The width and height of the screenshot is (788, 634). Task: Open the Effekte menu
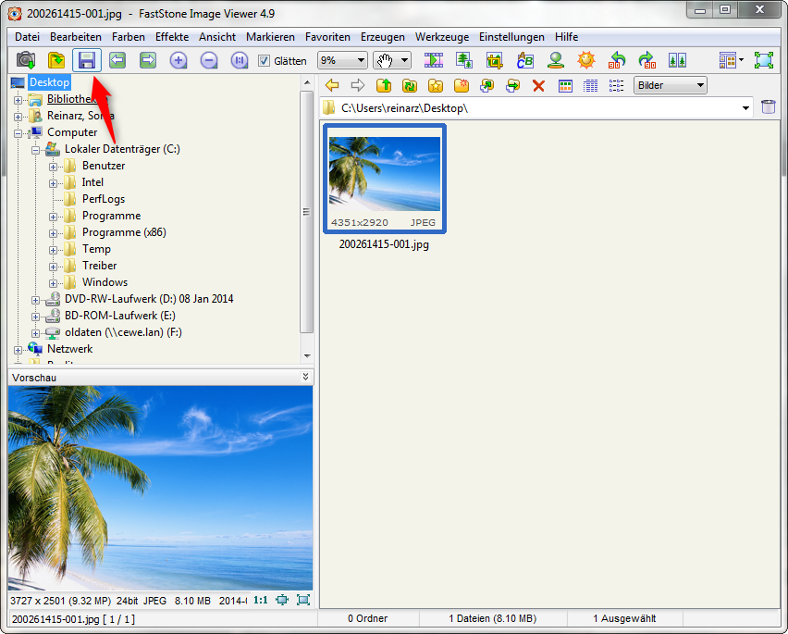tap(172, 37)
